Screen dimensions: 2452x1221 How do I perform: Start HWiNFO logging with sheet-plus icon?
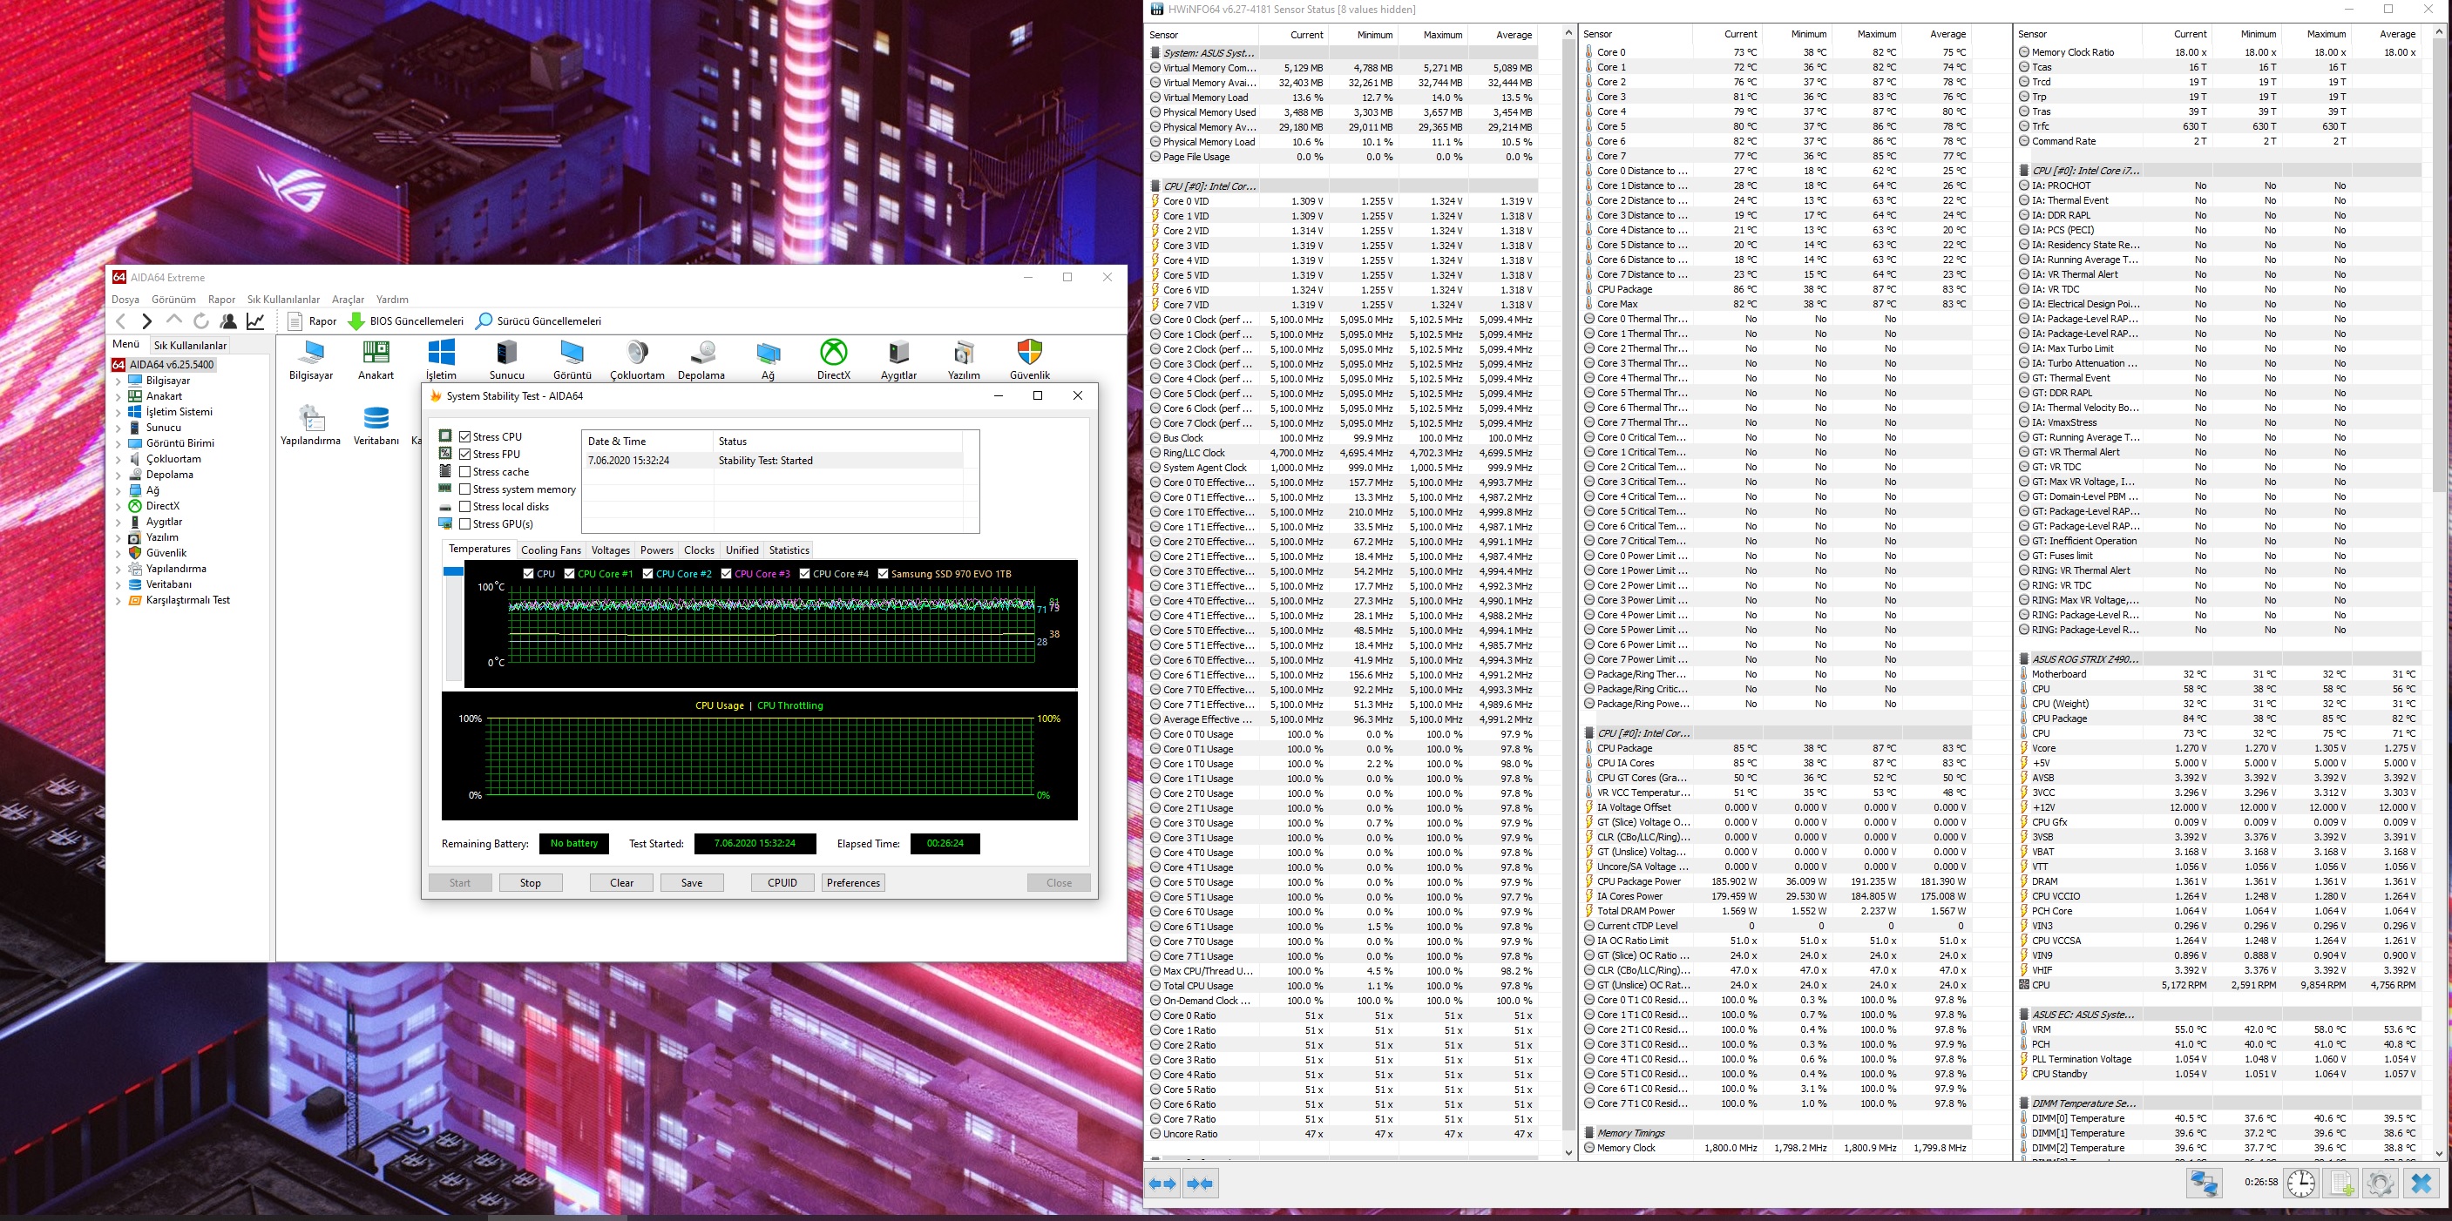(2341, 1183)
